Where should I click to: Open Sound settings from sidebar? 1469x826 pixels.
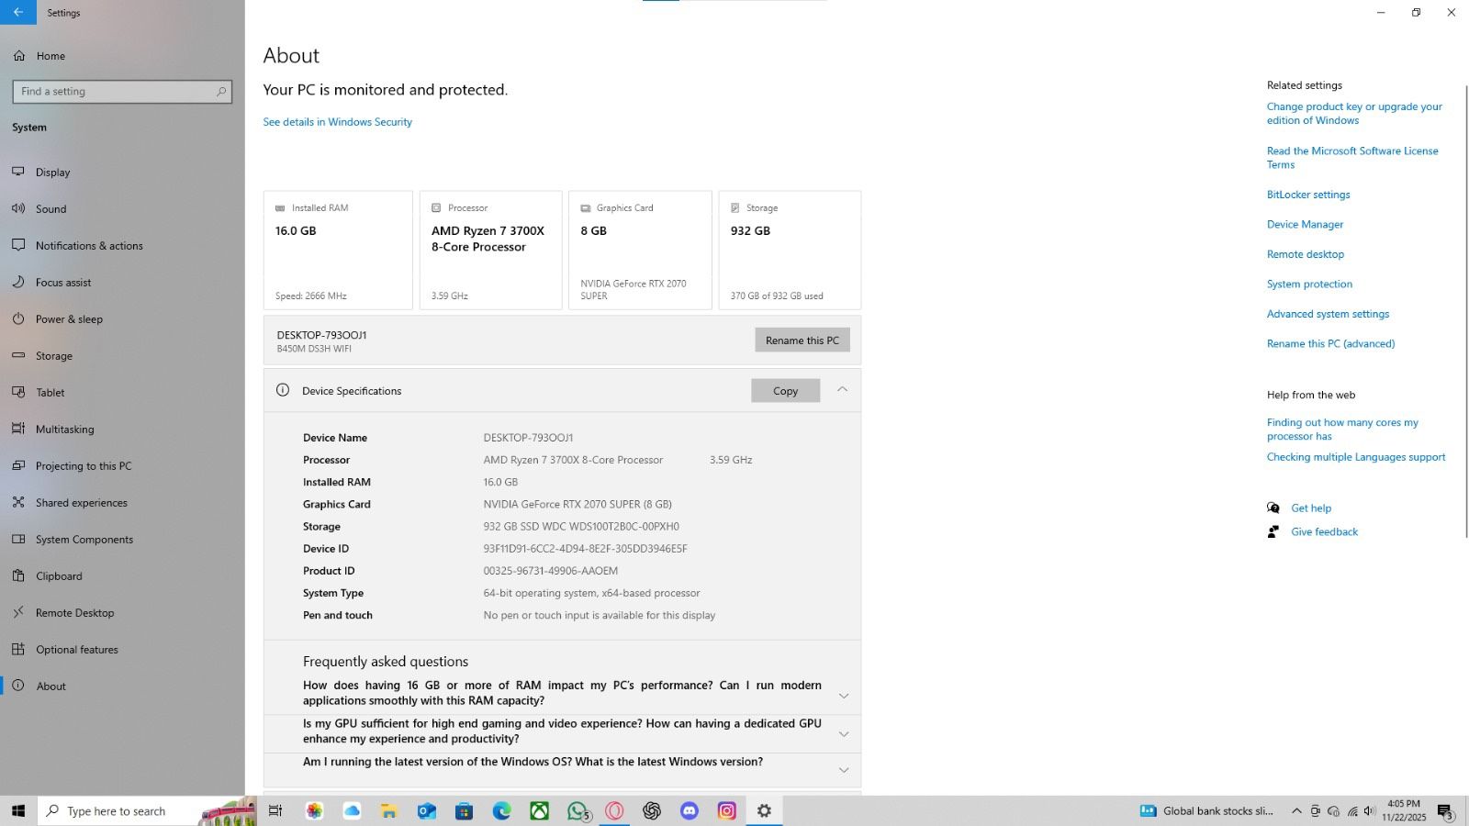tap(50, 209)
